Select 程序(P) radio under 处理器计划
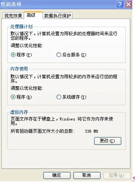135x182 pixels. point(13,55)
